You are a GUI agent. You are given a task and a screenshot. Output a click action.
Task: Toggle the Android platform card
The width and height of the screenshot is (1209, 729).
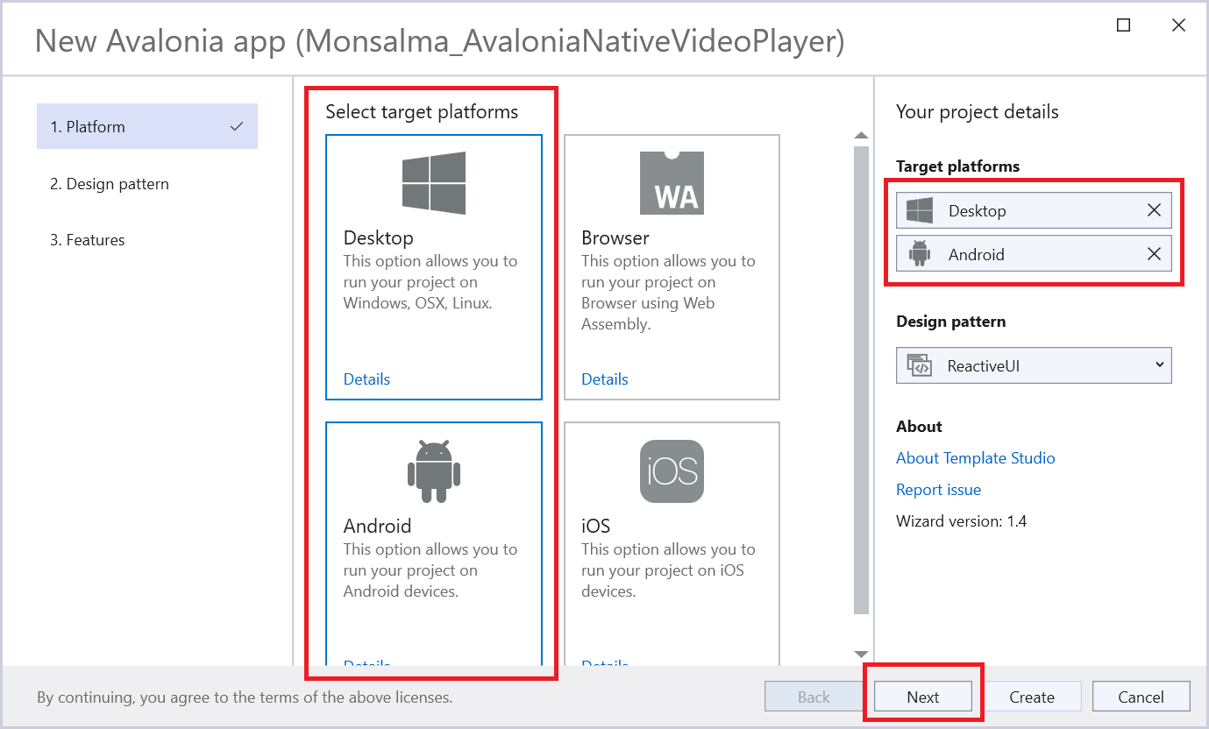click(434, 543)
